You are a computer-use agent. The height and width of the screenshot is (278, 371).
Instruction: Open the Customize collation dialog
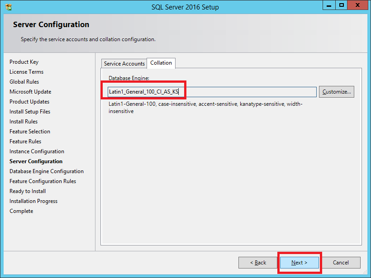coord(336,92)
